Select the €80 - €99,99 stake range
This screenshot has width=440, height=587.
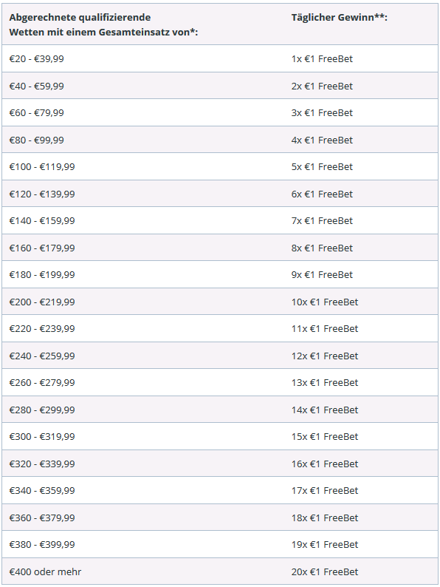click(x=37, y=140)
